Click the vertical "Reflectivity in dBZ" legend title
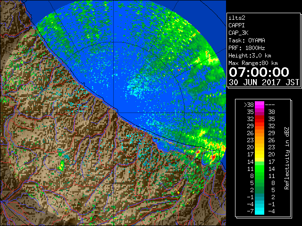This screenshot has height=226, width=302. click(x=286, y=158)
